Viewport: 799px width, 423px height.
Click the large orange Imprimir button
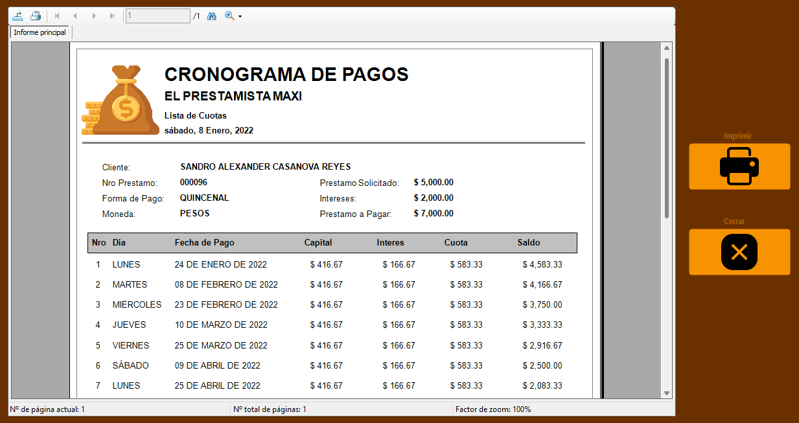tap(739, 166)
